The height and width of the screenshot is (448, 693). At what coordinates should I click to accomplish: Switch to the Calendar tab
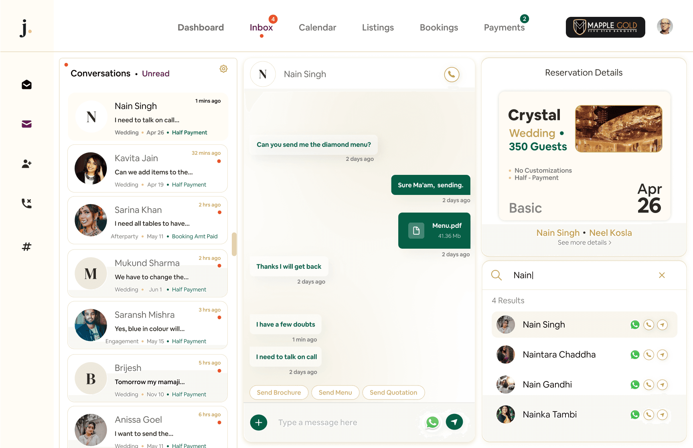tap(317, 28)
